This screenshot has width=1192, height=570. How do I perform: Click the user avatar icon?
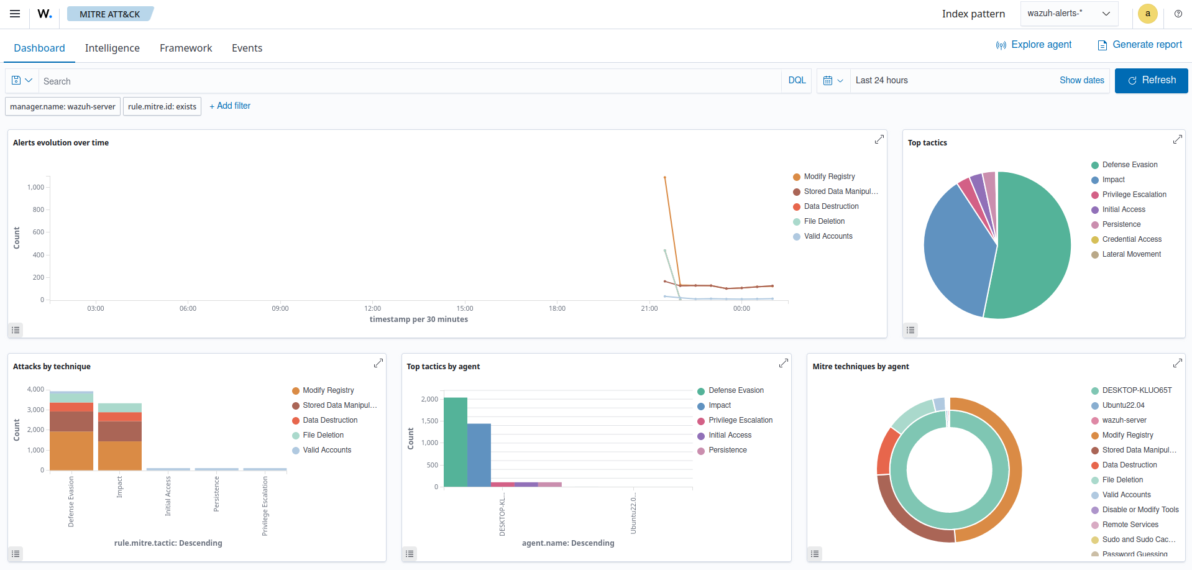click(1148, 14)
